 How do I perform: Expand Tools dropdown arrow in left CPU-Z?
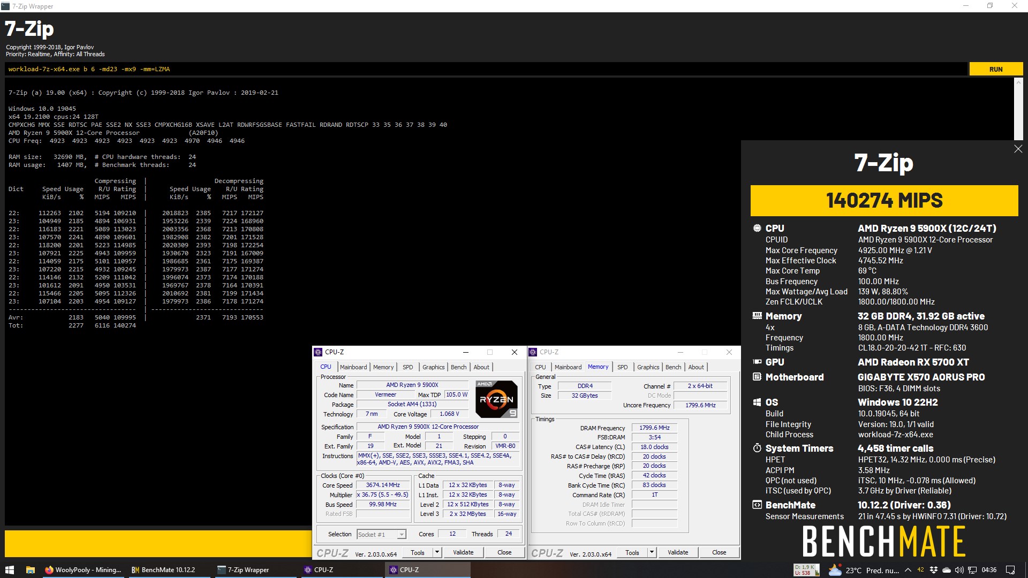[437, 553]
